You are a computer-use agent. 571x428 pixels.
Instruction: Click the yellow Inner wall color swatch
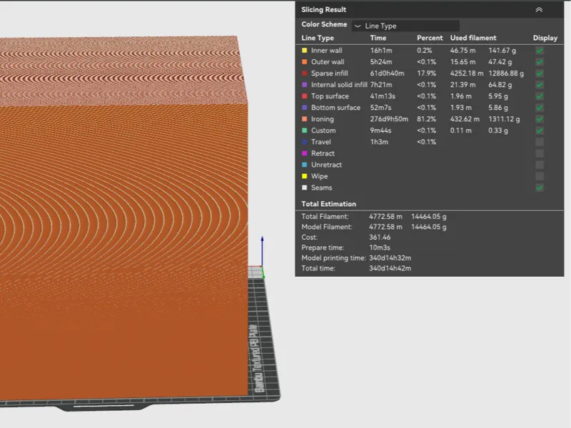click(x=305, y=51)
